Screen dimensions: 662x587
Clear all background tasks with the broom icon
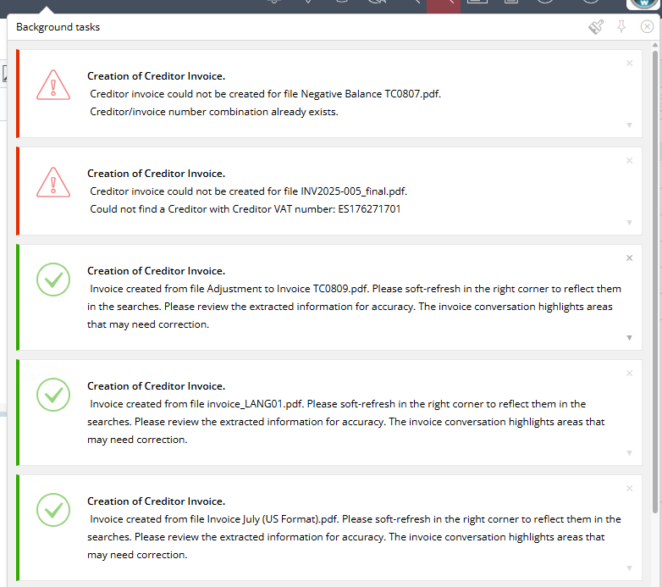coord(596,27)
